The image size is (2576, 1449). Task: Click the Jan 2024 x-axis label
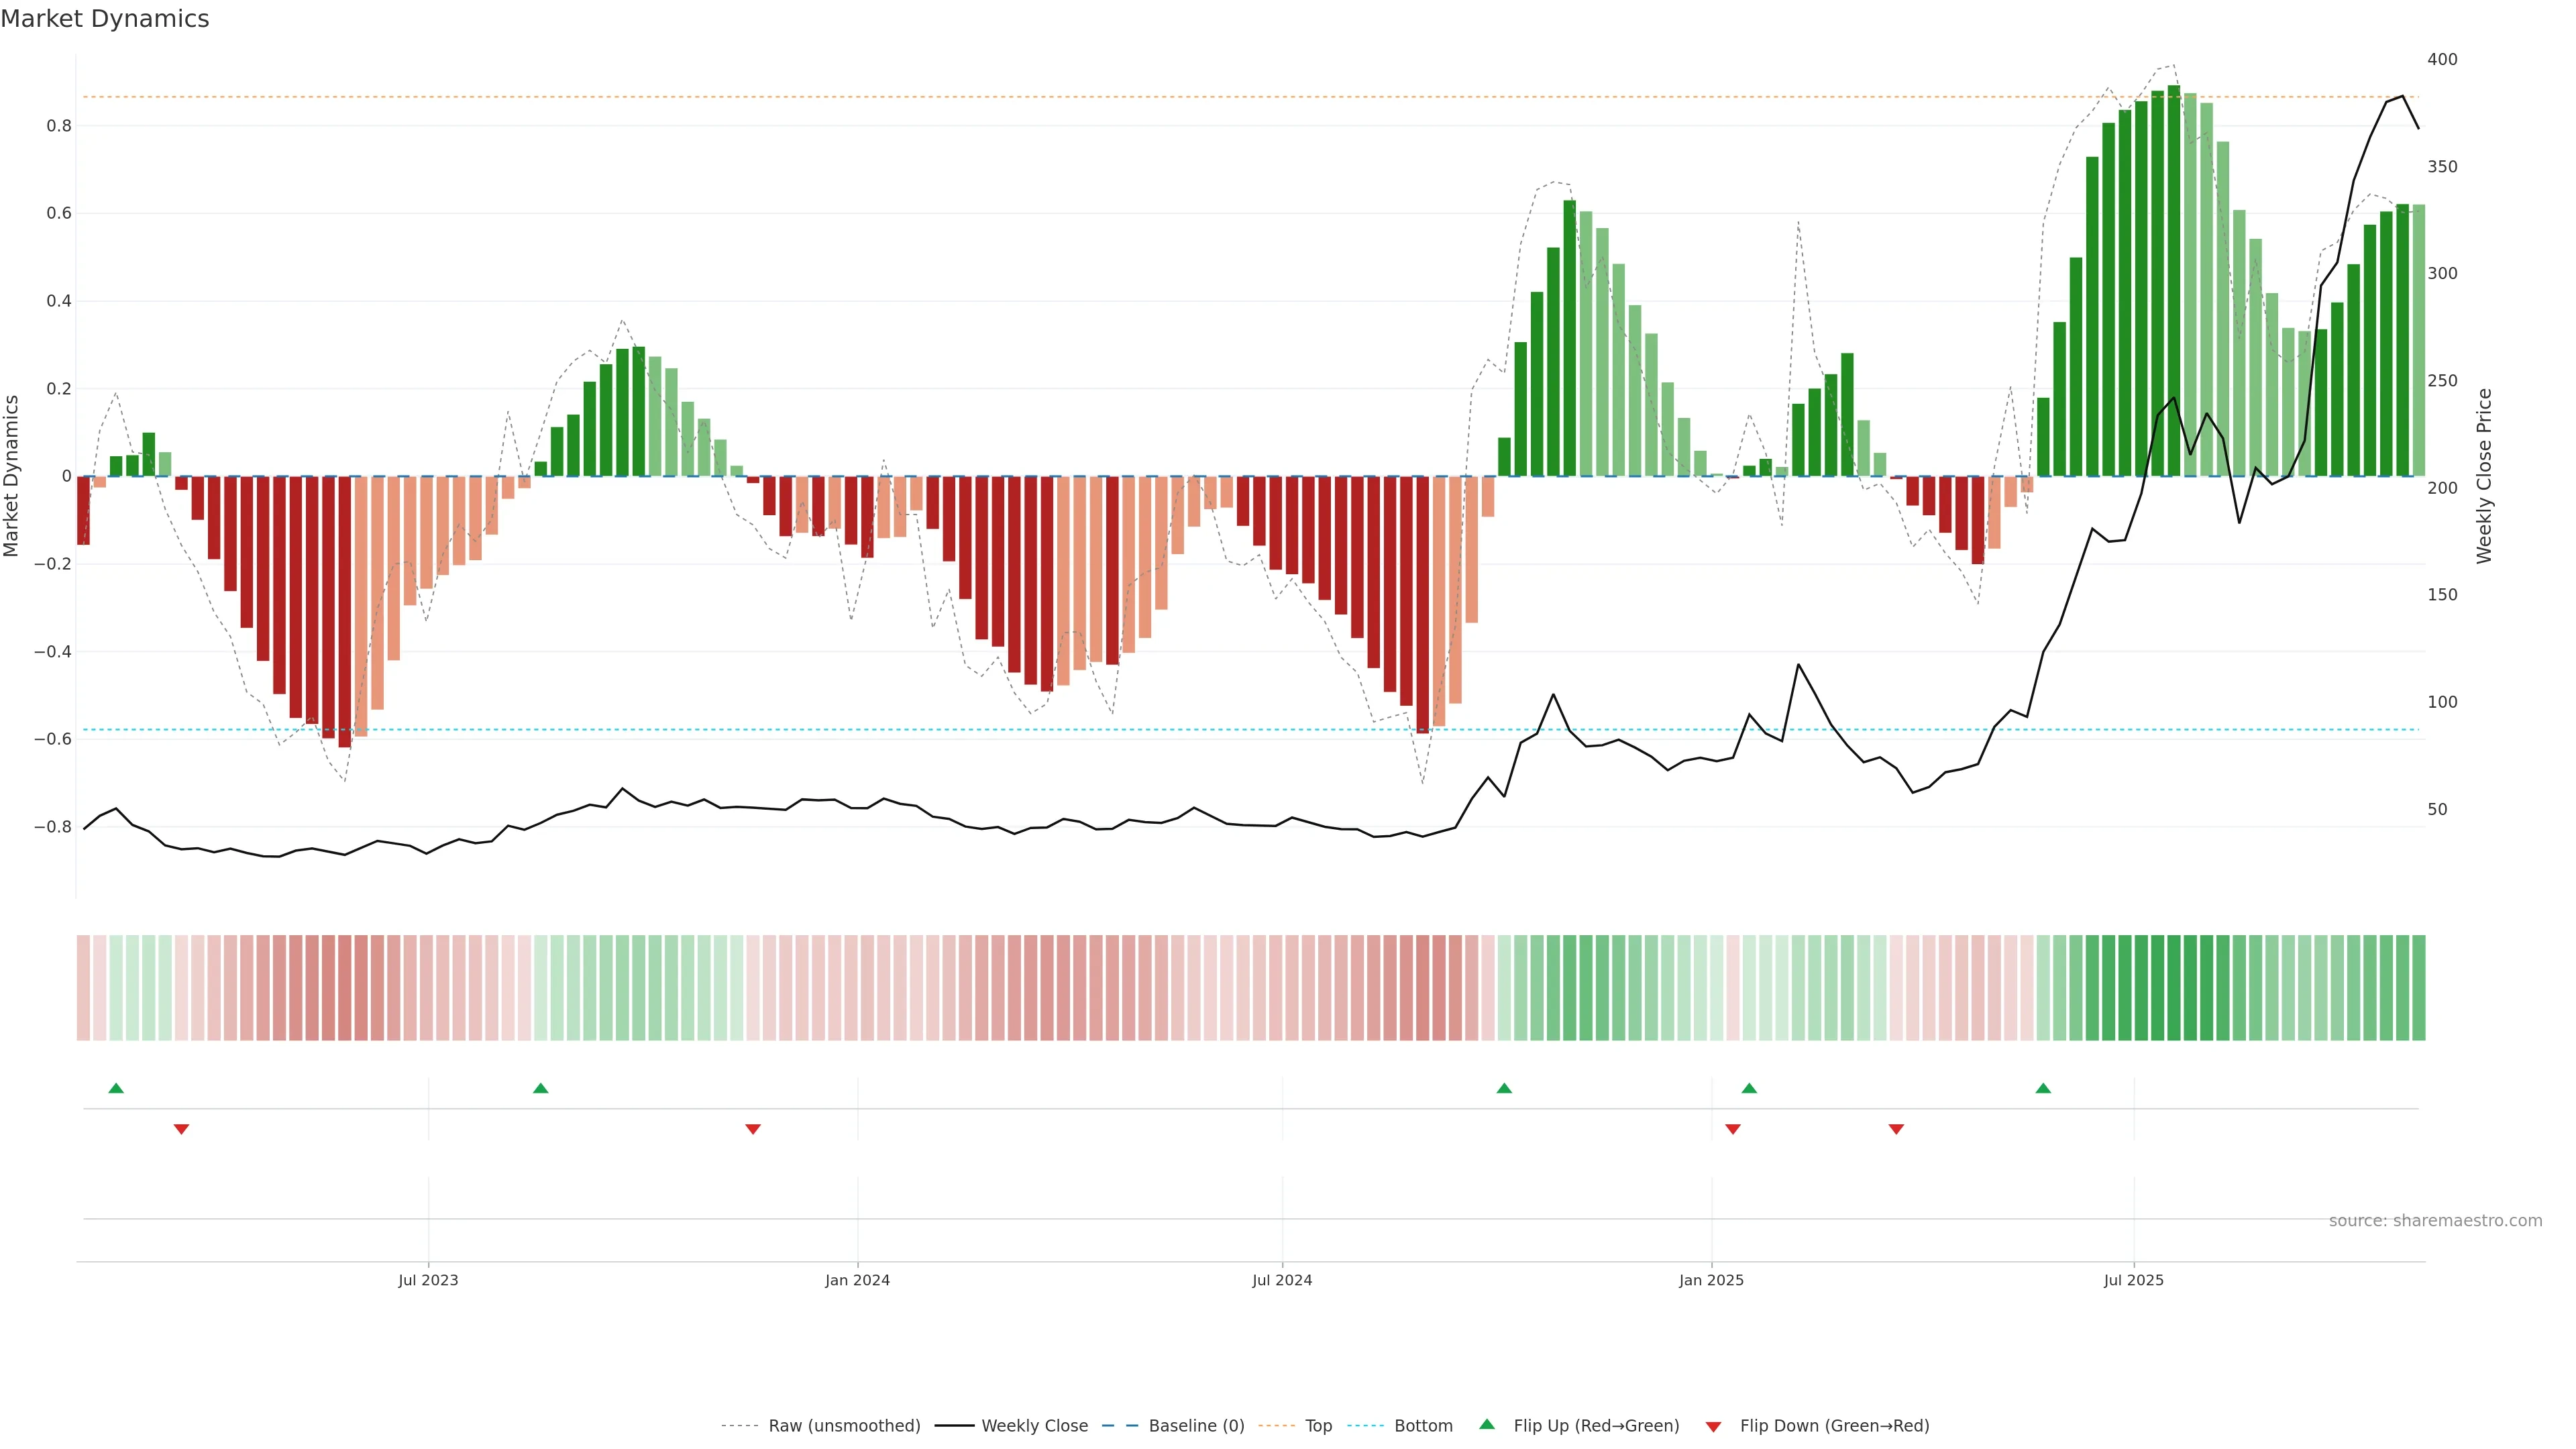point(857,1280)
